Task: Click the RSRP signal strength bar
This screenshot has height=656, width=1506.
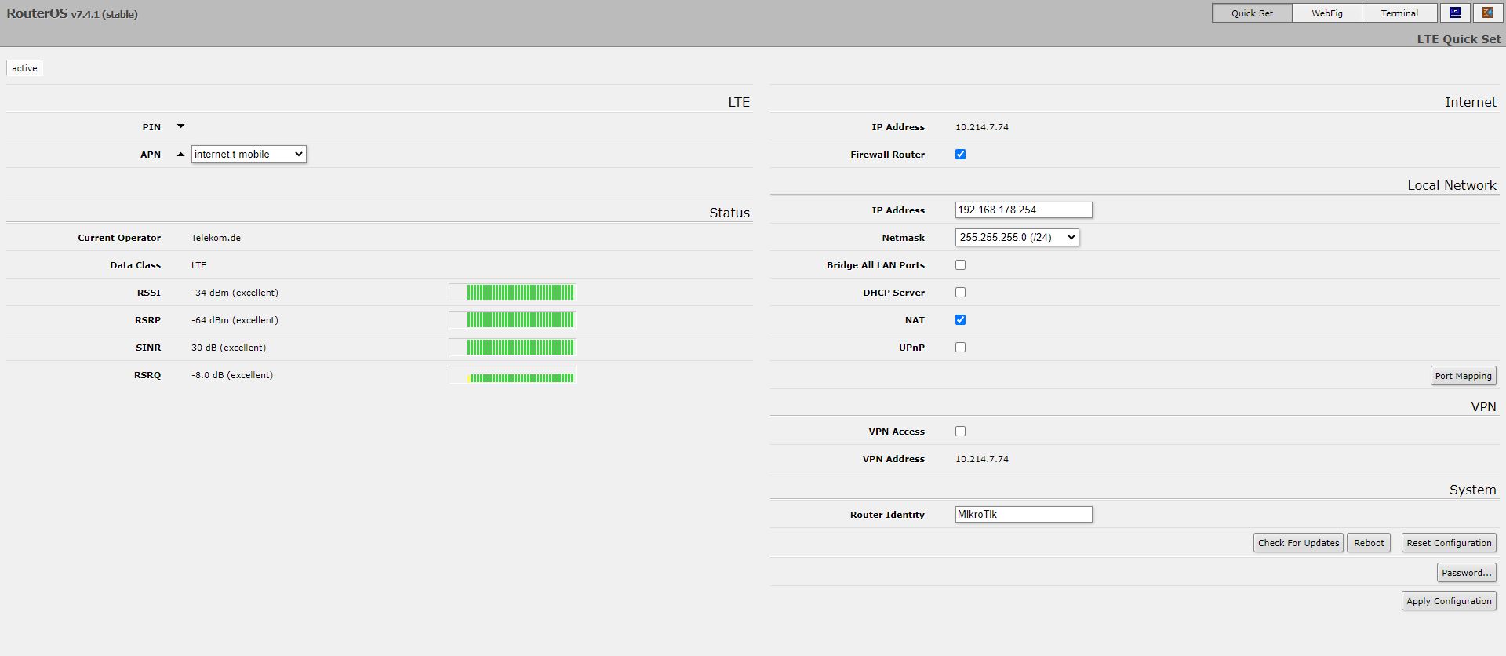Action: point(512,320)
